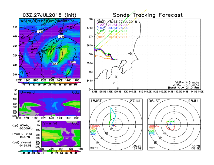This screenshot has height=165, width=214.
Task: Click the green square burst marker on the track
Action: 109,54
